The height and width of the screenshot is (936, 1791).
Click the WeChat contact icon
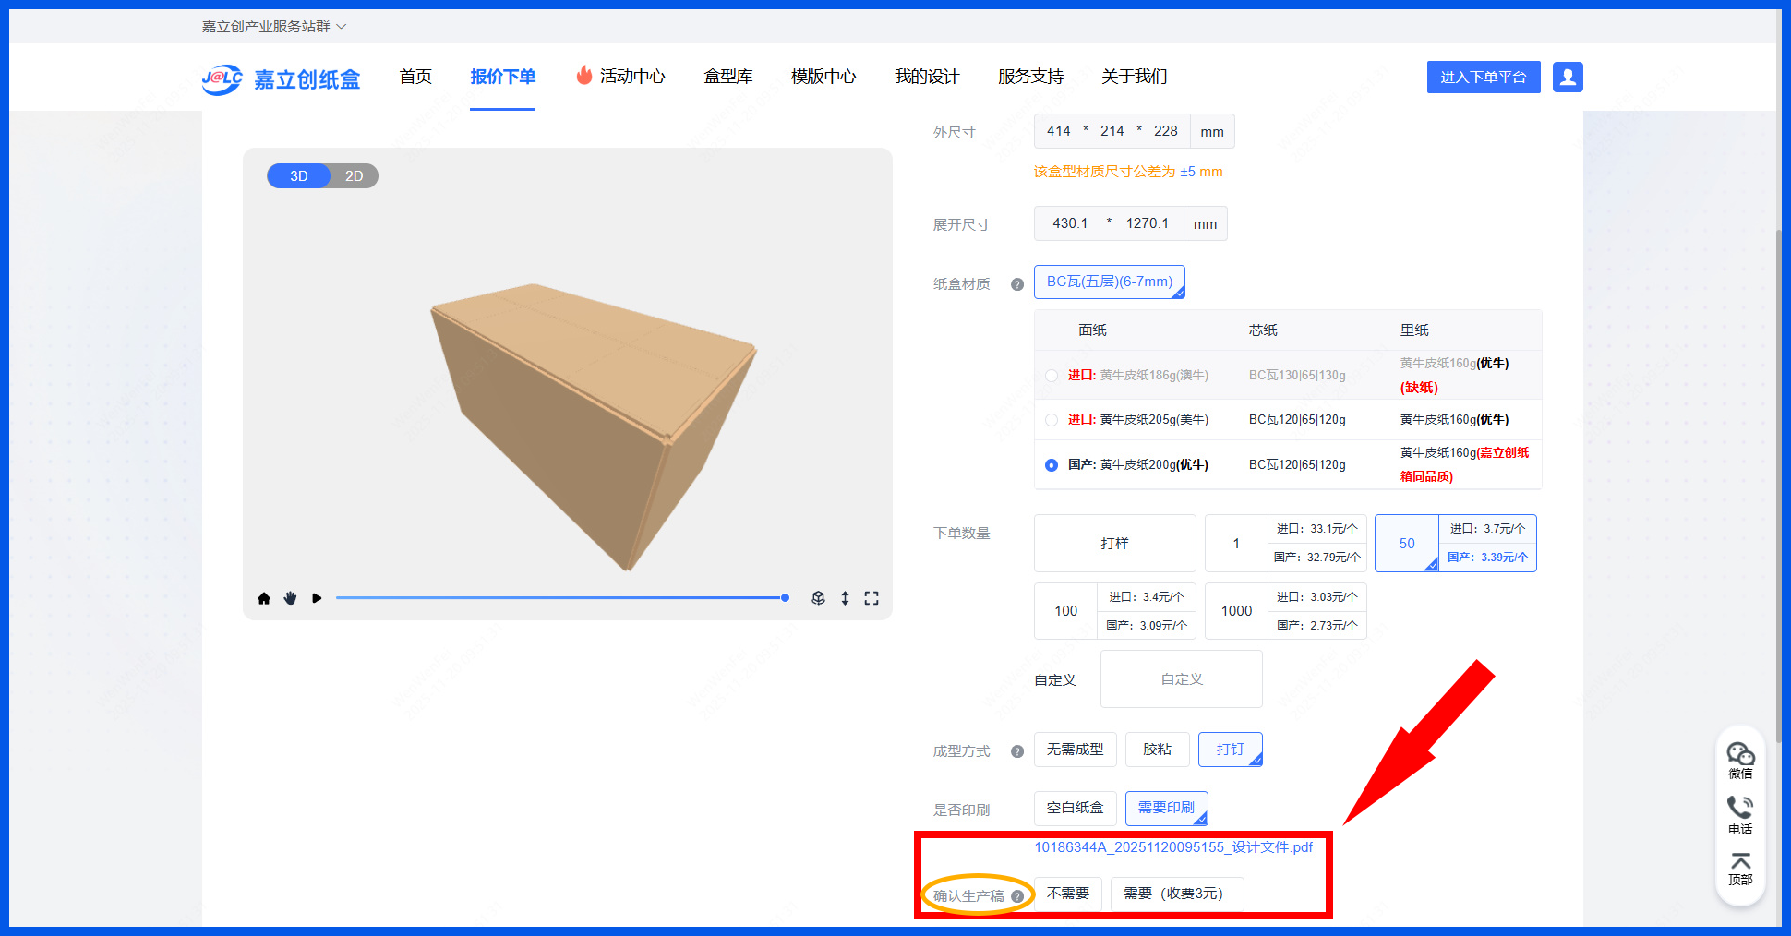[x=1740, y=760]
